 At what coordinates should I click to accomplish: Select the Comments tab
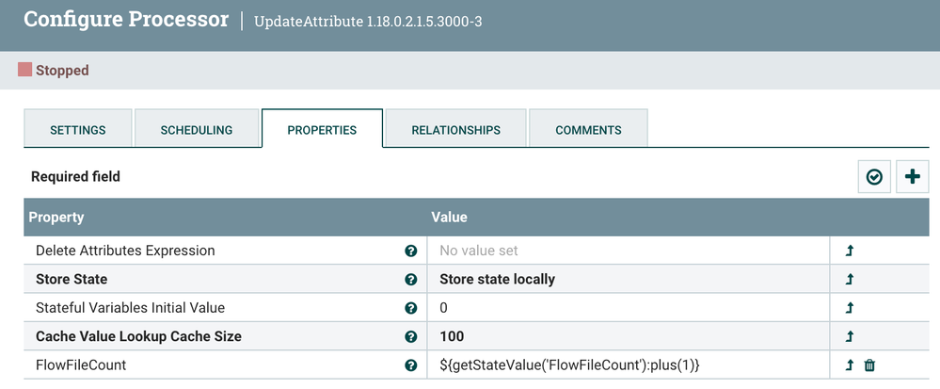pos(588,130)
